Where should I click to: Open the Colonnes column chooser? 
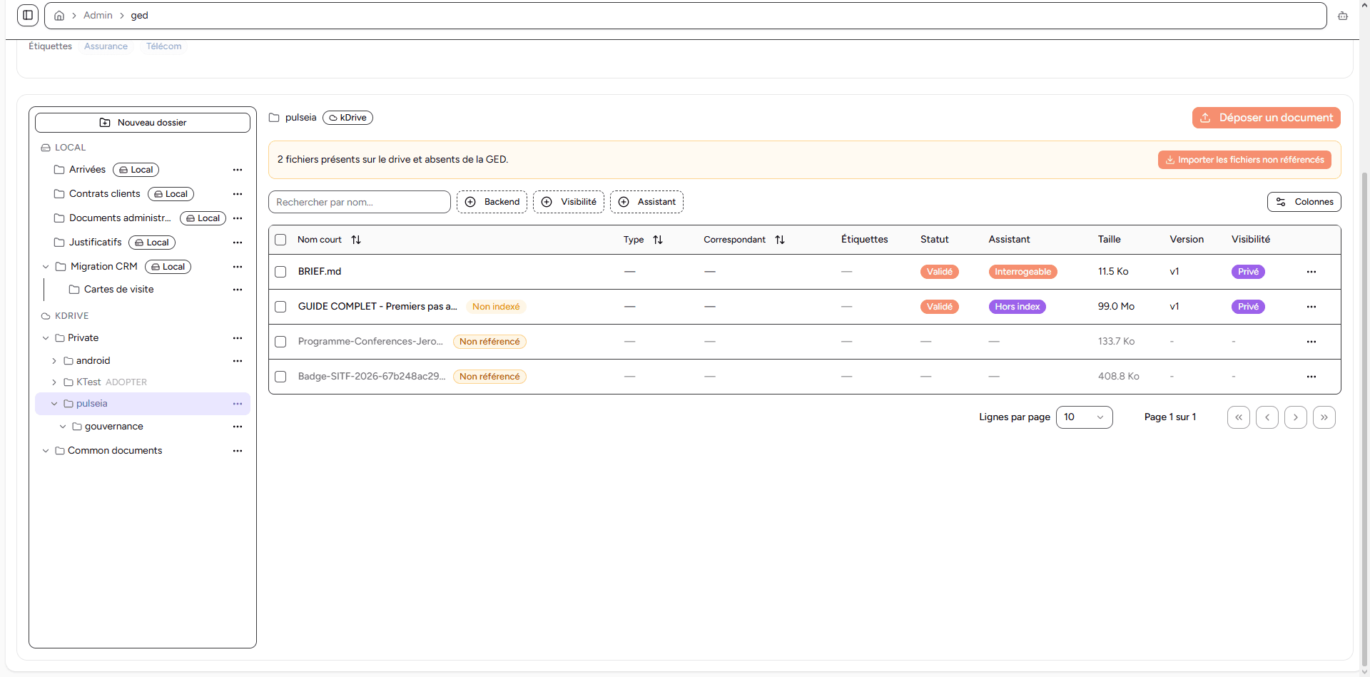click(1304, 202)
